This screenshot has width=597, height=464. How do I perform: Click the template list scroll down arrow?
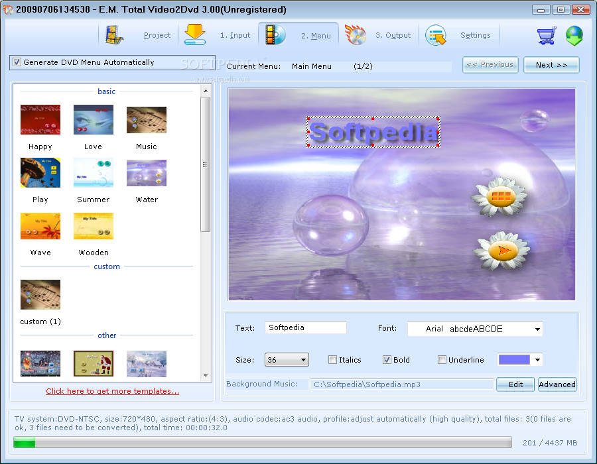pos(206,376)
